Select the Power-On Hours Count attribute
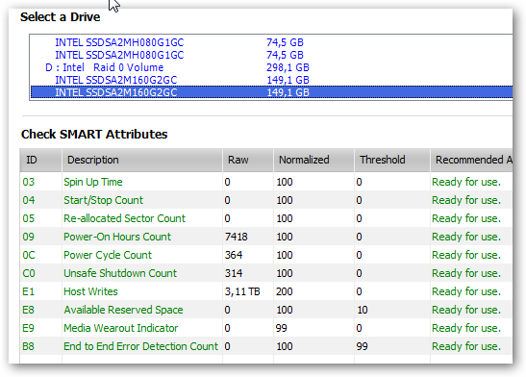Viewport: 526px width, 377px height. pyautogui.click(x=117, y=237)
